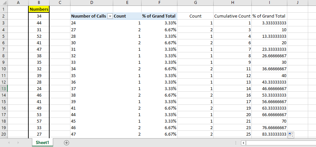Open the Auto Fill Options icon near I20
Screen dimensions: 316x147
click(291, 135)
